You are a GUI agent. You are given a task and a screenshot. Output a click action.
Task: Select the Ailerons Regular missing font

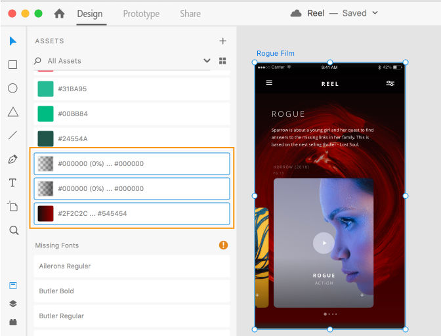132,266
